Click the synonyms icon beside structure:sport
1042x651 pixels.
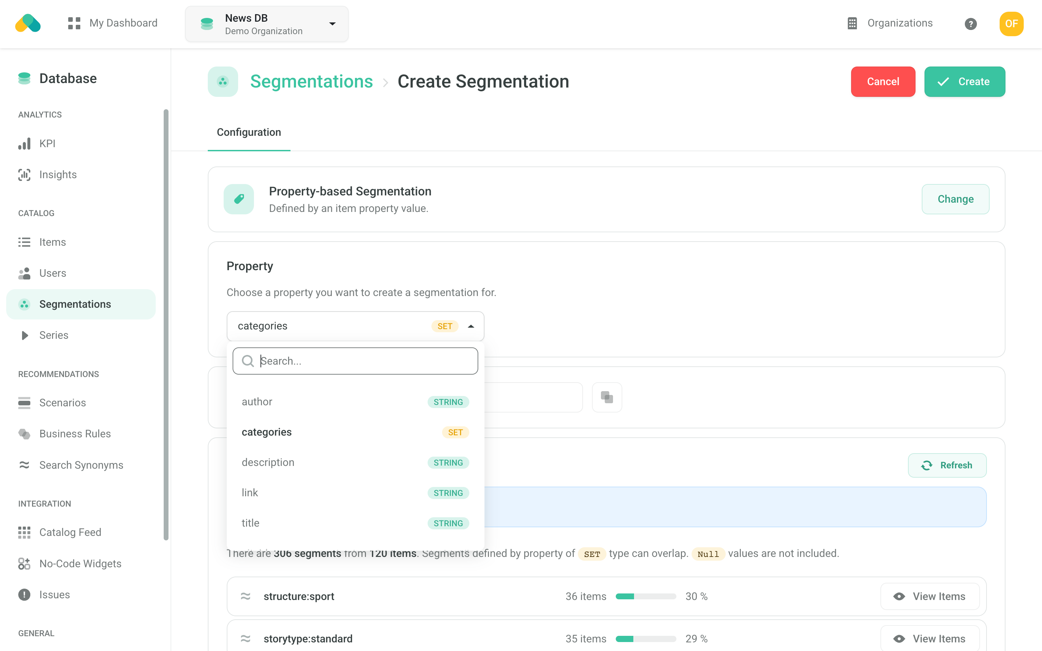[245, 596]
